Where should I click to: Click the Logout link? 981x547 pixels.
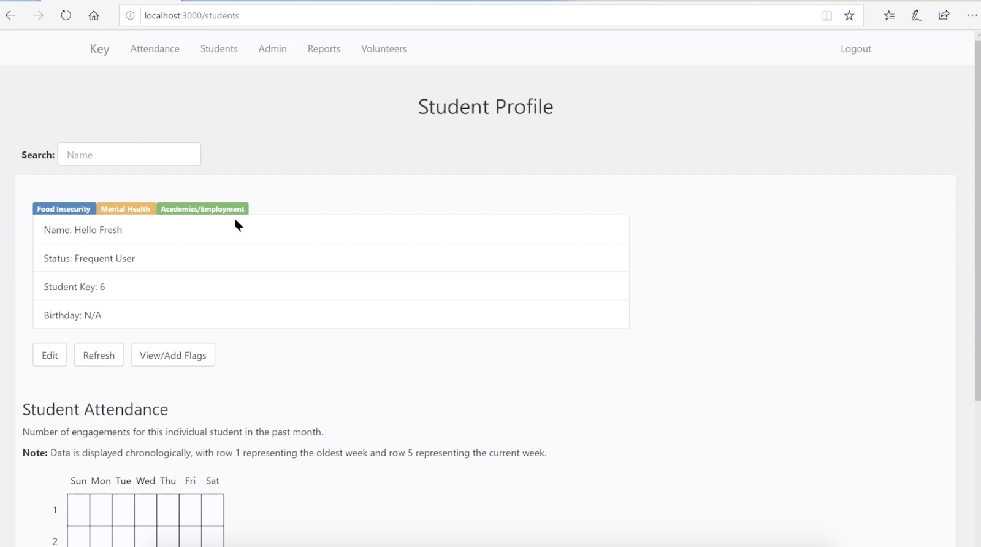tap(855, 48)
